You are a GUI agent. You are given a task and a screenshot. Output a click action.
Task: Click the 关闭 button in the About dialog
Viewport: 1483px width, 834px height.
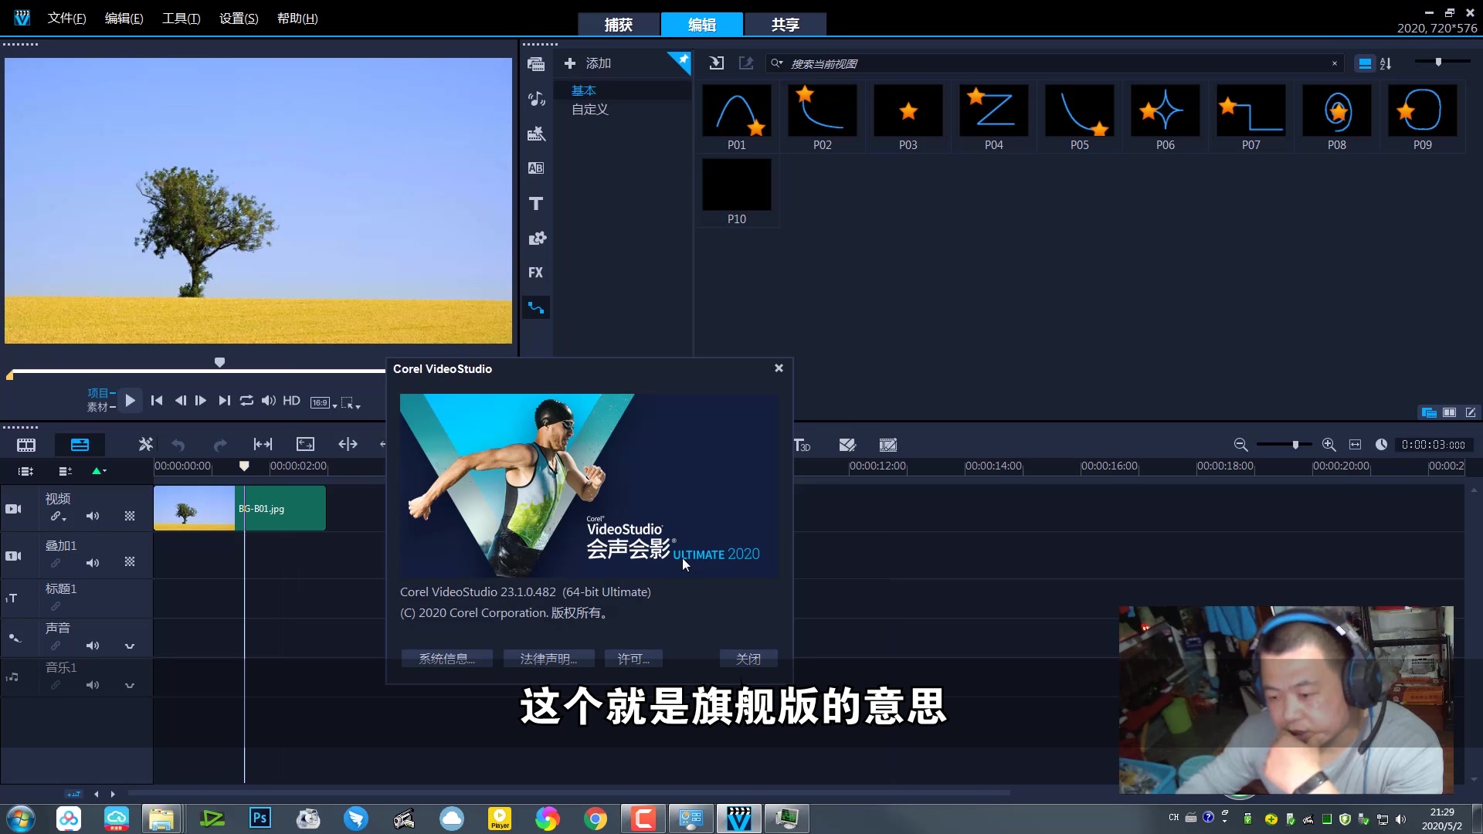[x=747, y=659]
